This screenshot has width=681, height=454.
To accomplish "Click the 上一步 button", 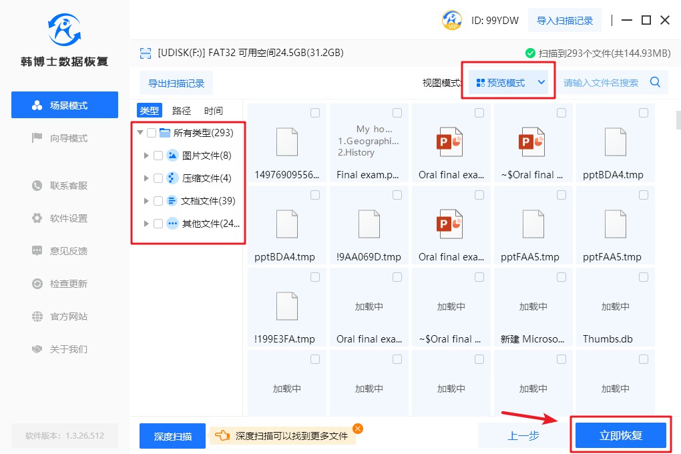I will click(523, 435).
